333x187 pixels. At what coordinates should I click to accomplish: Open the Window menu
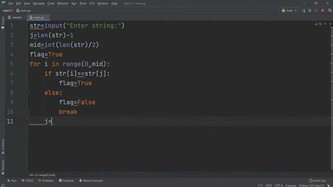(x=103, y=4)
